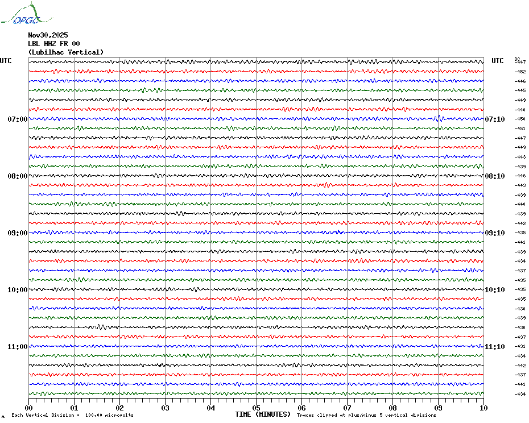This screenshot has width=529, height=423.
Task: Click the (Lubilhac Vertical) label
Action: pyautogui.click(x=66, y=52)
